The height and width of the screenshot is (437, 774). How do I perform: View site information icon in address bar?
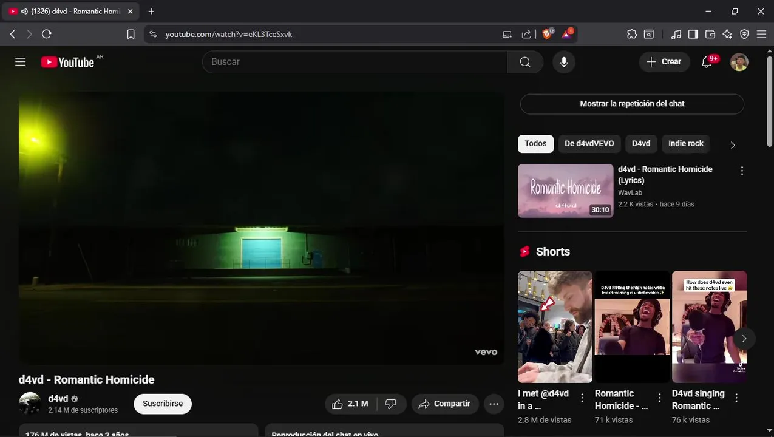(x=153, y=35)
